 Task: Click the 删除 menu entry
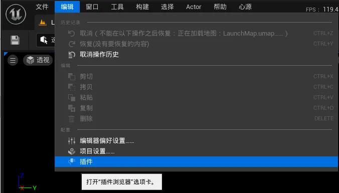[x=196, y=119]
